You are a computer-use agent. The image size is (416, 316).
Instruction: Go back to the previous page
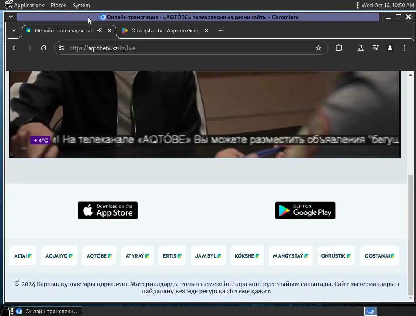coord(15,48)
